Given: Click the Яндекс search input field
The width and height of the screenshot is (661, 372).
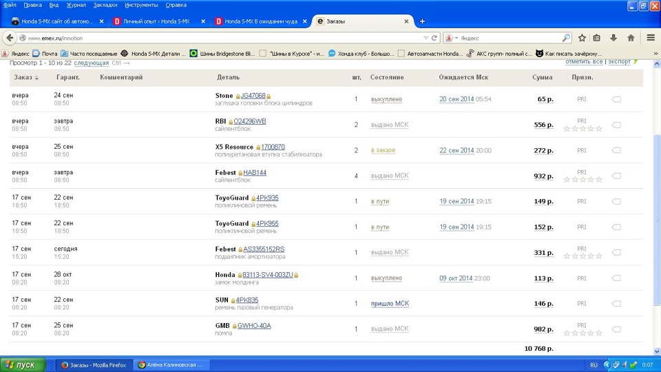Looking at the screenshot, I should [x=510, y=38].
